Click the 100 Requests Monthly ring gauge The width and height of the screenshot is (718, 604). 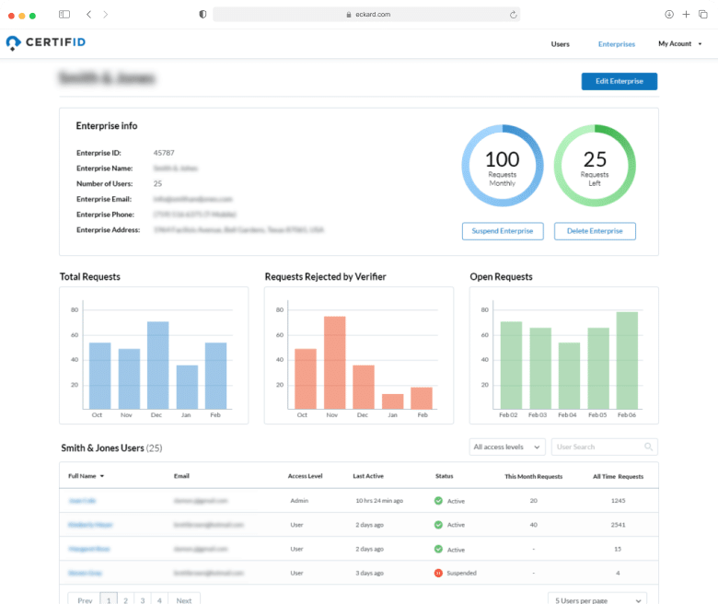(503, 166)
